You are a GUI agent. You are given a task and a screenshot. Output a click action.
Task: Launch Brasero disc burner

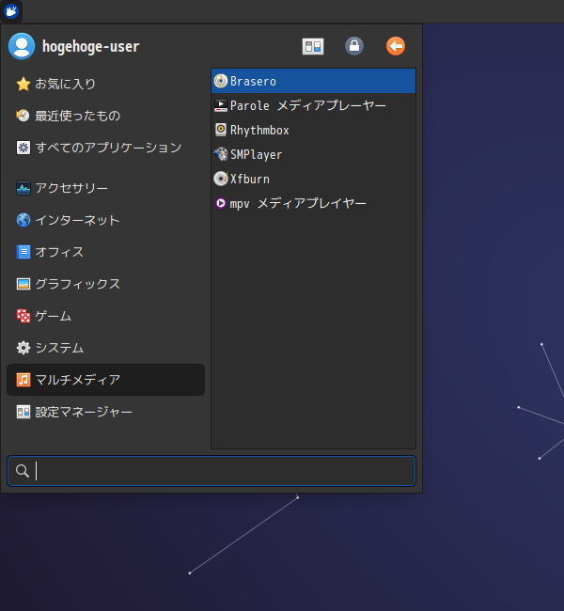tap(313, 81)
